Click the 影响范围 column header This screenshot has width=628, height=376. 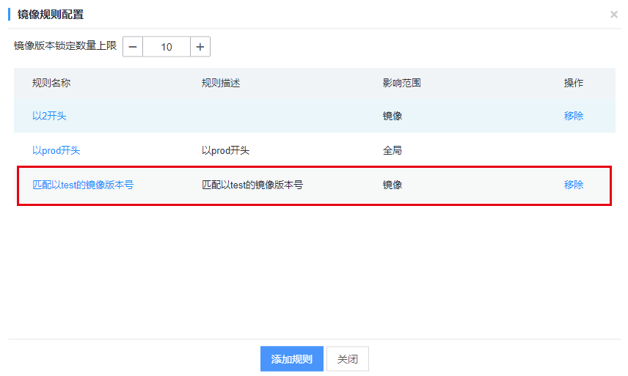[x=402, y=83]
